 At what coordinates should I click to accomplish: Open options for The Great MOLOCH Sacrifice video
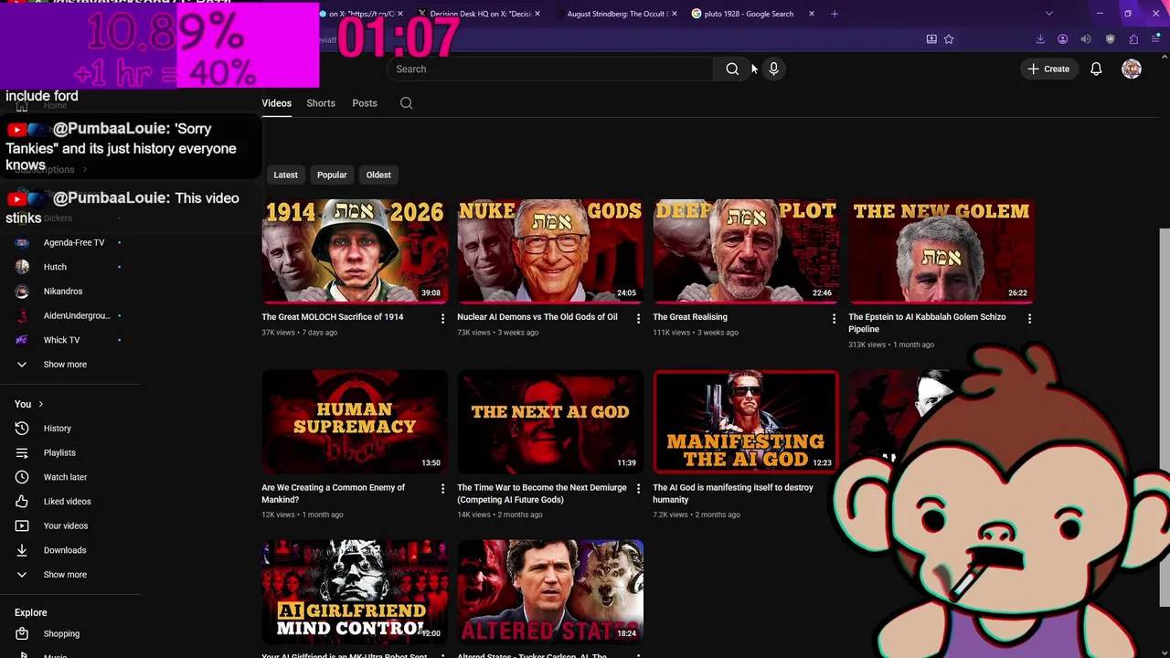click(442, 318)
